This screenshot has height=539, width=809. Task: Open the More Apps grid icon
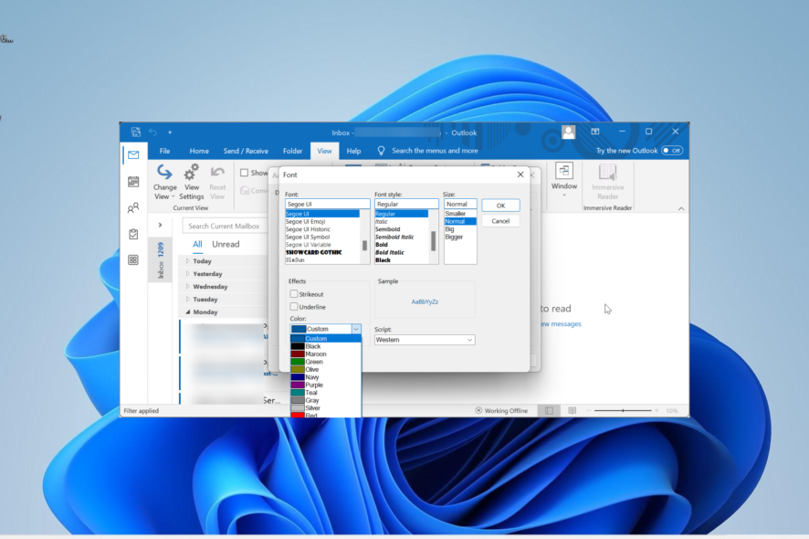click(133, 259)
